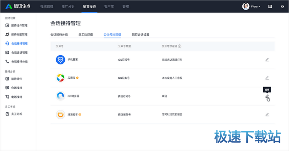
Task: Open 电话接待分组 sidebar link
Action: coord(19,61)
